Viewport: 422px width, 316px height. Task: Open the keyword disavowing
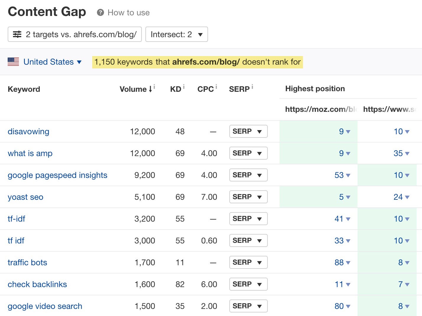(x=28, y=131)
